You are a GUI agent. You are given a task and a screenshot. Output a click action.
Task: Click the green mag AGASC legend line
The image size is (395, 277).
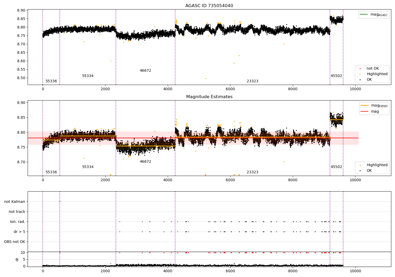tap(364, 14)
